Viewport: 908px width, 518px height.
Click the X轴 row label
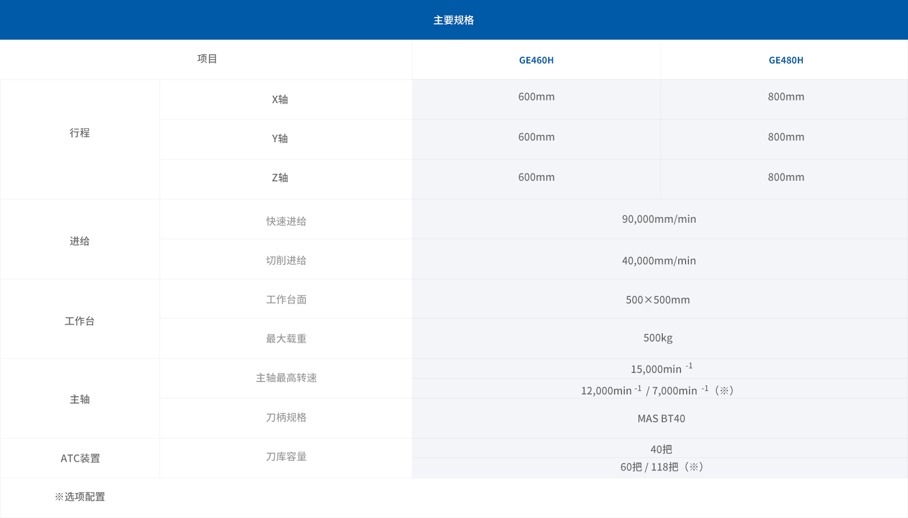point(280,99)
